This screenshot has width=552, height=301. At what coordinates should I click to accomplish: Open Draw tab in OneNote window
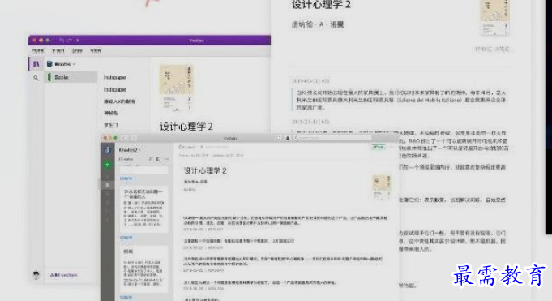pyautogui.click(x=77, y=51)
